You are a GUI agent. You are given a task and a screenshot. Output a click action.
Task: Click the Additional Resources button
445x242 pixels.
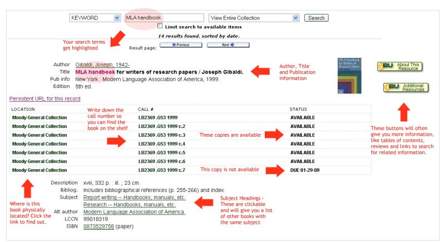(x=406, y=87)
